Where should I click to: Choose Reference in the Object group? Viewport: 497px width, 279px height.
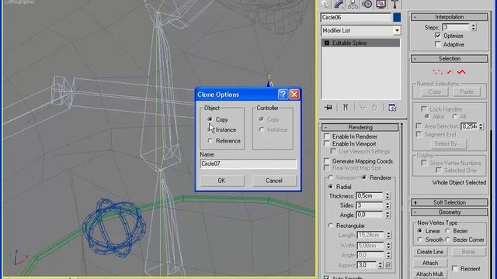coord(210,141)
